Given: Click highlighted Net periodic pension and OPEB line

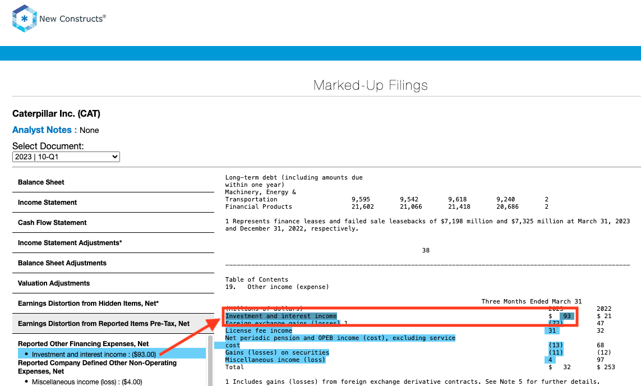Looking at the screenshot, I should [340, 338].
